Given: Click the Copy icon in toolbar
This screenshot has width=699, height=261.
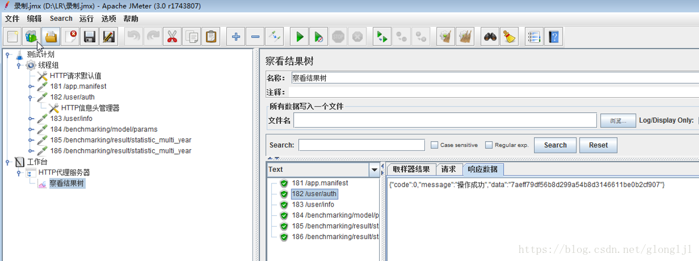Looking at the screenshot, I should pyautogui.click(x=191, y=37).
